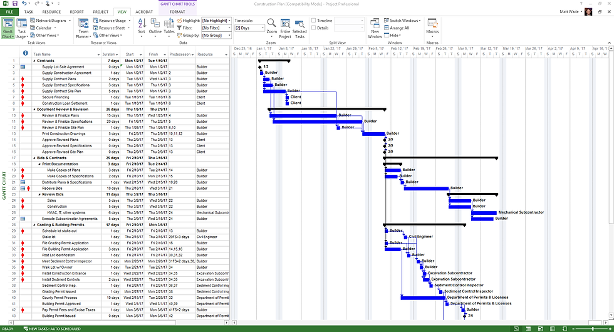Open the Highlight dropdown
The width and height of the screenshot is (614, 332).
(x=229, y=20)
